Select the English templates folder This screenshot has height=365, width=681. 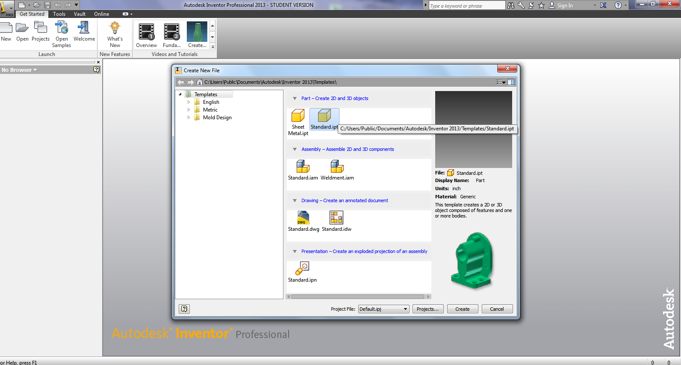pos(211,102)
